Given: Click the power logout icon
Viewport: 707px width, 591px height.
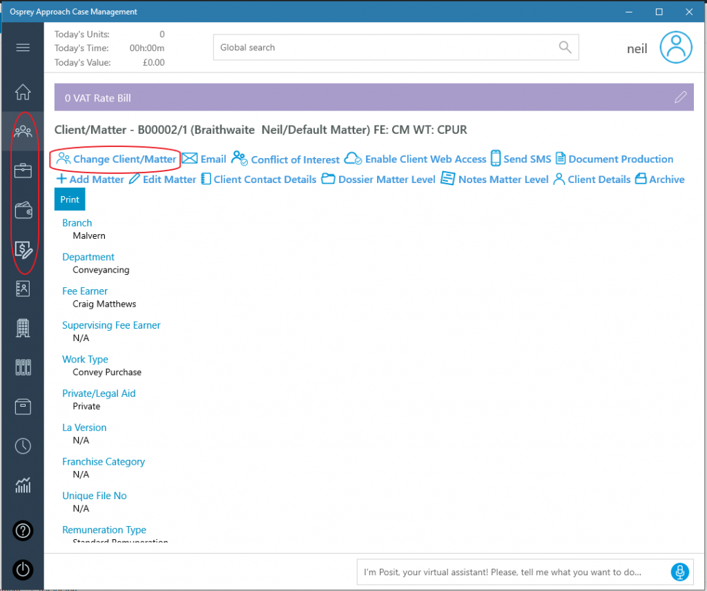Looking at the screenshot, I should pos(23,570).
